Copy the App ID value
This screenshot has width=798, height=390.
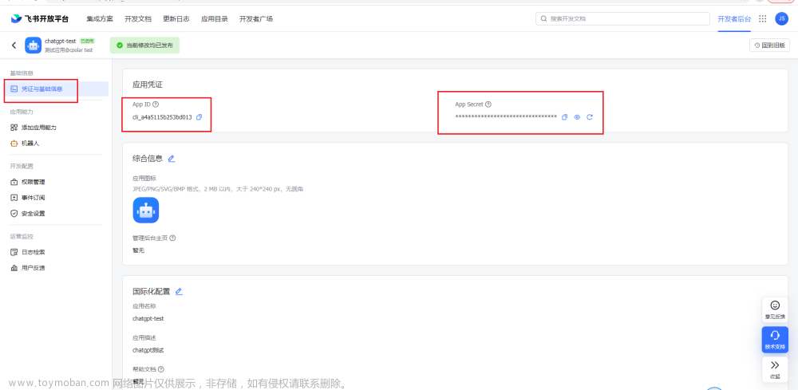tap(199, 117)
